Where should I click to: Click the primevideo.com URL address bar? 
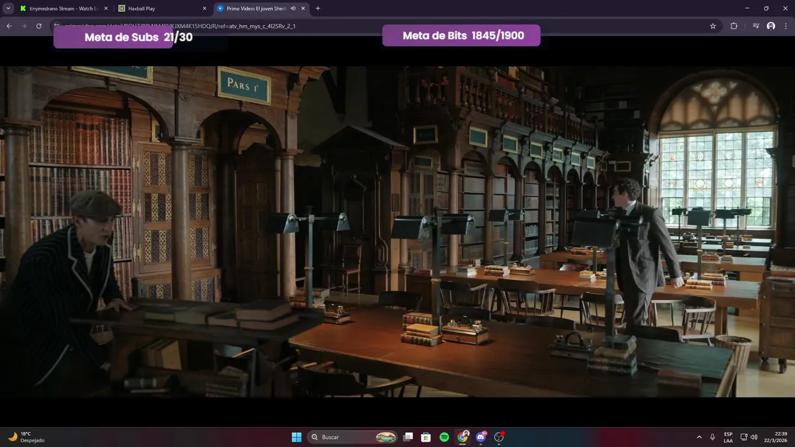379,26
